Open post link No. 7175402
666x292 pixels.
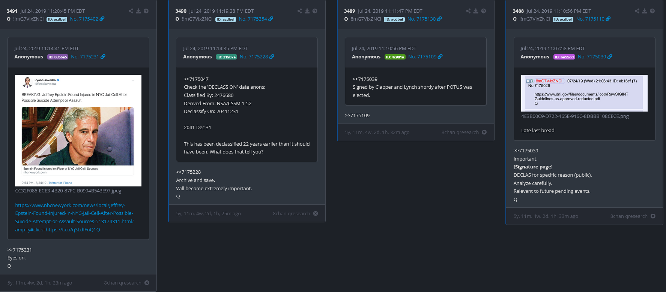(84, 19)
